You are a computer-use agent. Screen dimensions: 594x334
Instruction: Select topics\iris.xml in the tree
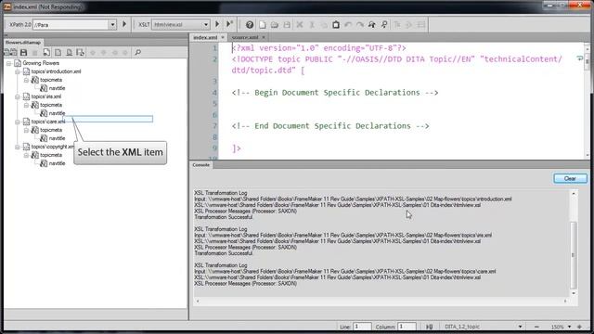46,96
